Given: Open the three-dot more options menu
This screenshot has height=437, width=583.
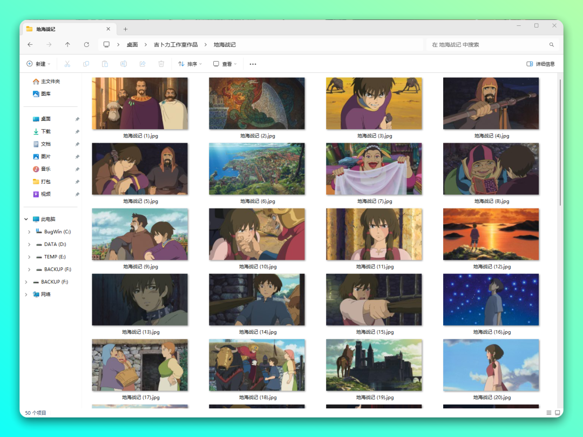Looking at the screenshot, I should tap(253, 64).
